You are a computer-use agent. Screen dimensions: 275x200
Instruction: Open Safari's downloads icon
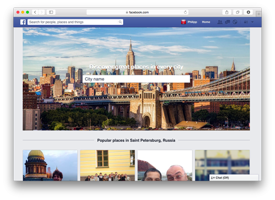click(248, 12)
